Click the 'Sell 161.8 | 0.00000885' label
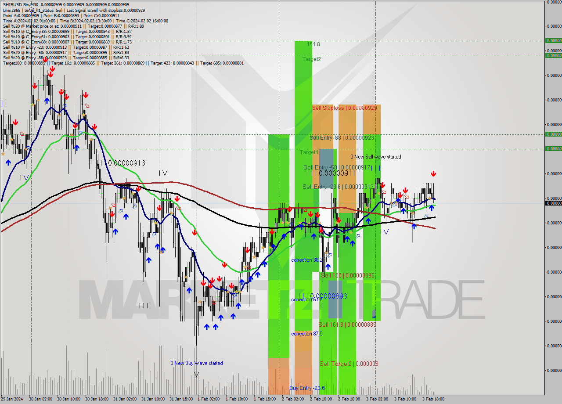 click(347, 325)
